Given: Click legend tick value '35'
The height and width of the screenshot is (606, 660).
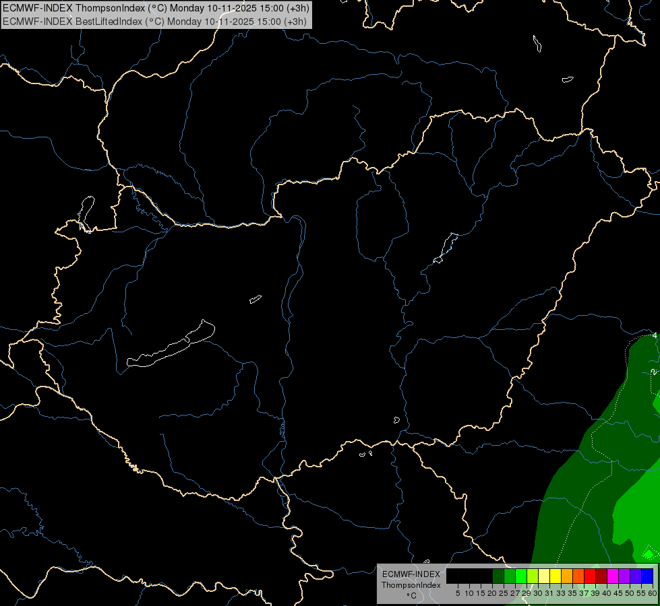Looking at the screenshot, I should tap(572, 593).
